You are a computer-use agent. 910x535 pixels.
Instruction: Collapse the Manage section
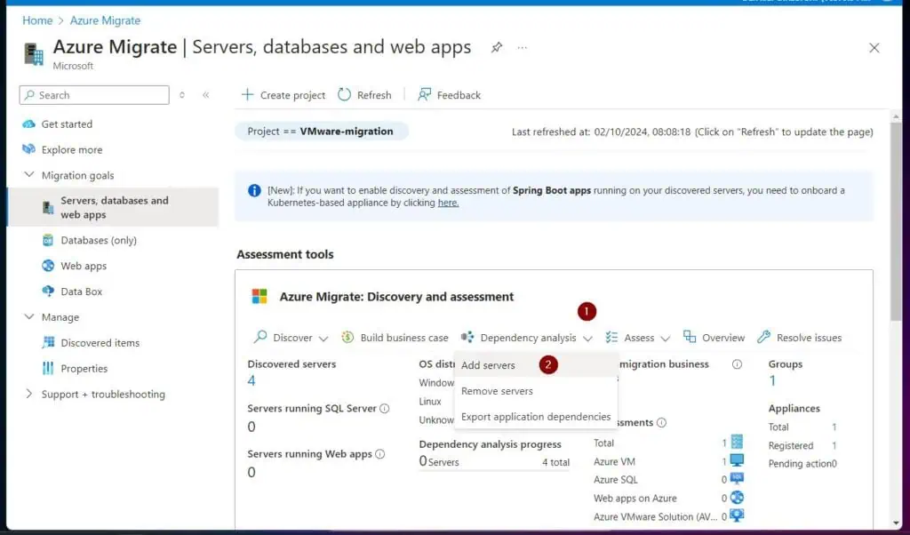(x=29, y=316)
